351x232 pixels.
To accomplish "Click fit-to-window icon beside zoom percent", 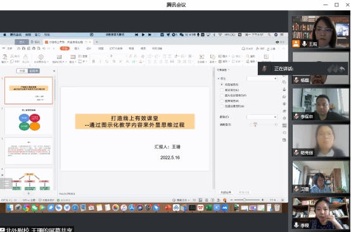I will (x=283, y=200).
